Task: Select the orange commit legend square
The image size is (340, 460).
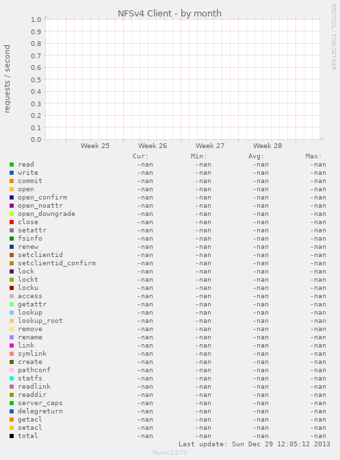Action: (12, 181)
